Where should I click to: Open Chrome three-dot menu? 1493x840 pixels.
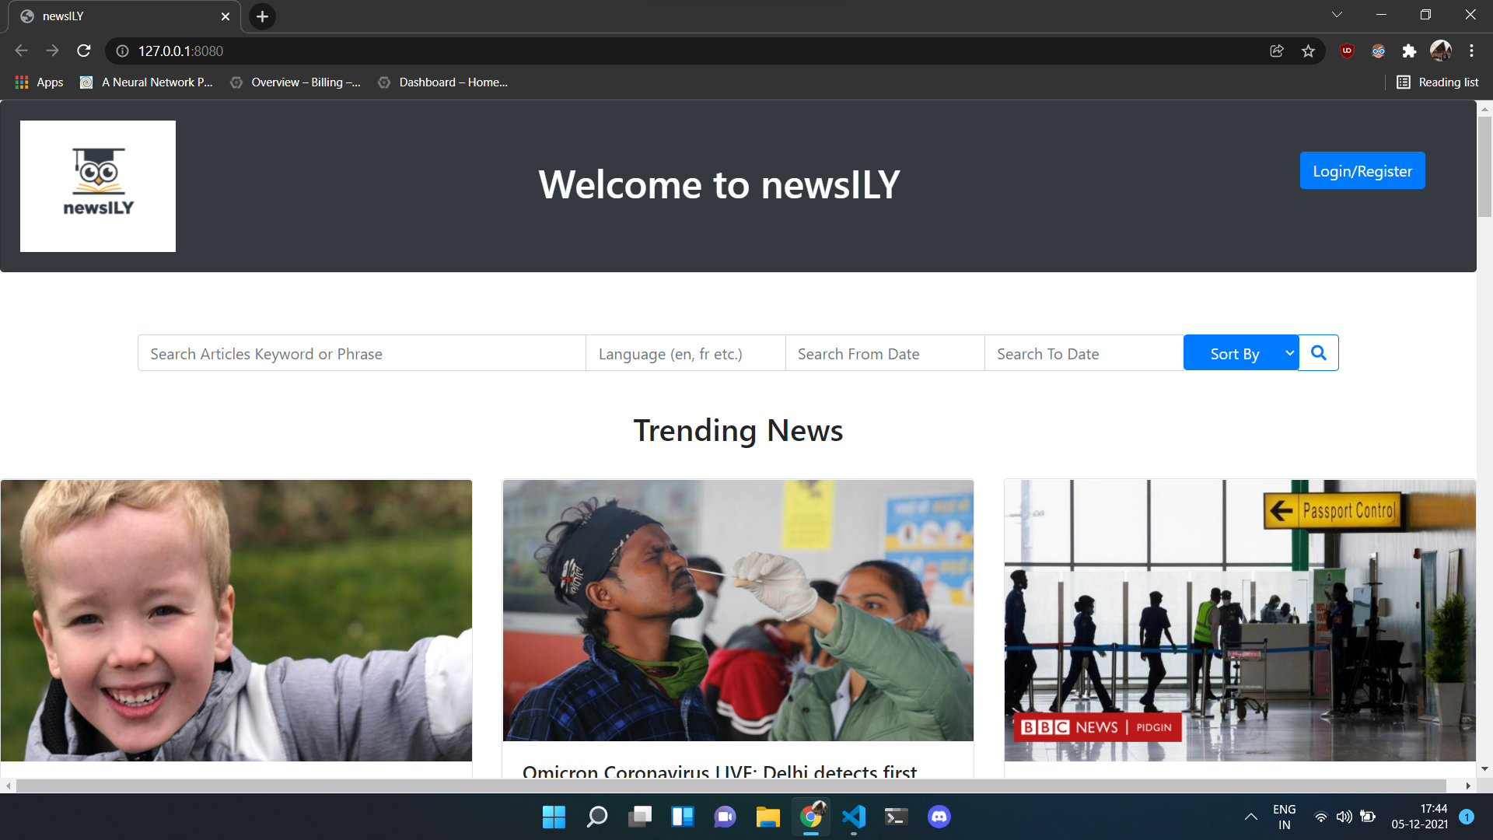(1471, 51)
